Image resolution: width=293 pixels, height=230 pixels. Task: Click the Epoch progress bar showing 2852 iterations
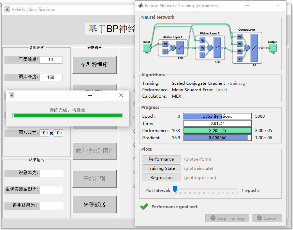click(218, 116)
